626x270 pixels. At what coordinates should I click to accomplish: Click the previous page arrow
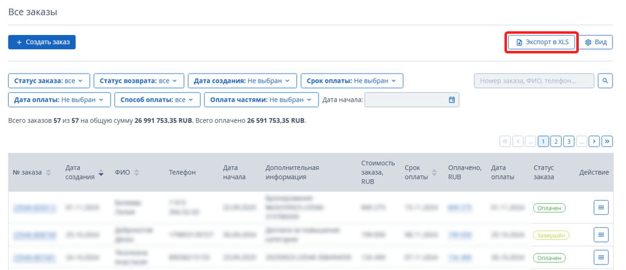point(517,141)
